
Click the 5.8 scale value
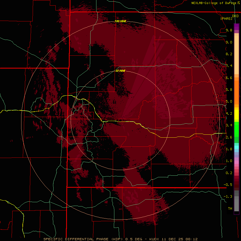(229, 90)
